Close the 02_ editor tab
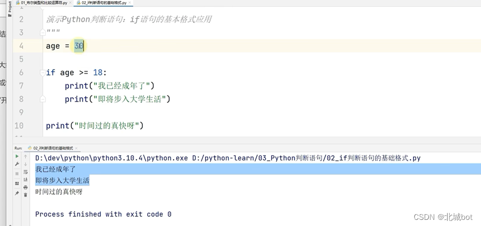The height and width of the screenshot is (226, 481). (130, 3)
